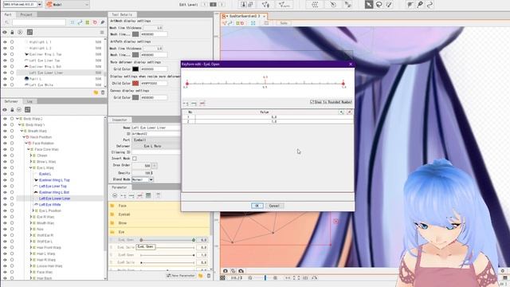
Task: Click the new folder icon in Part panel
Action: coord(96,92)
